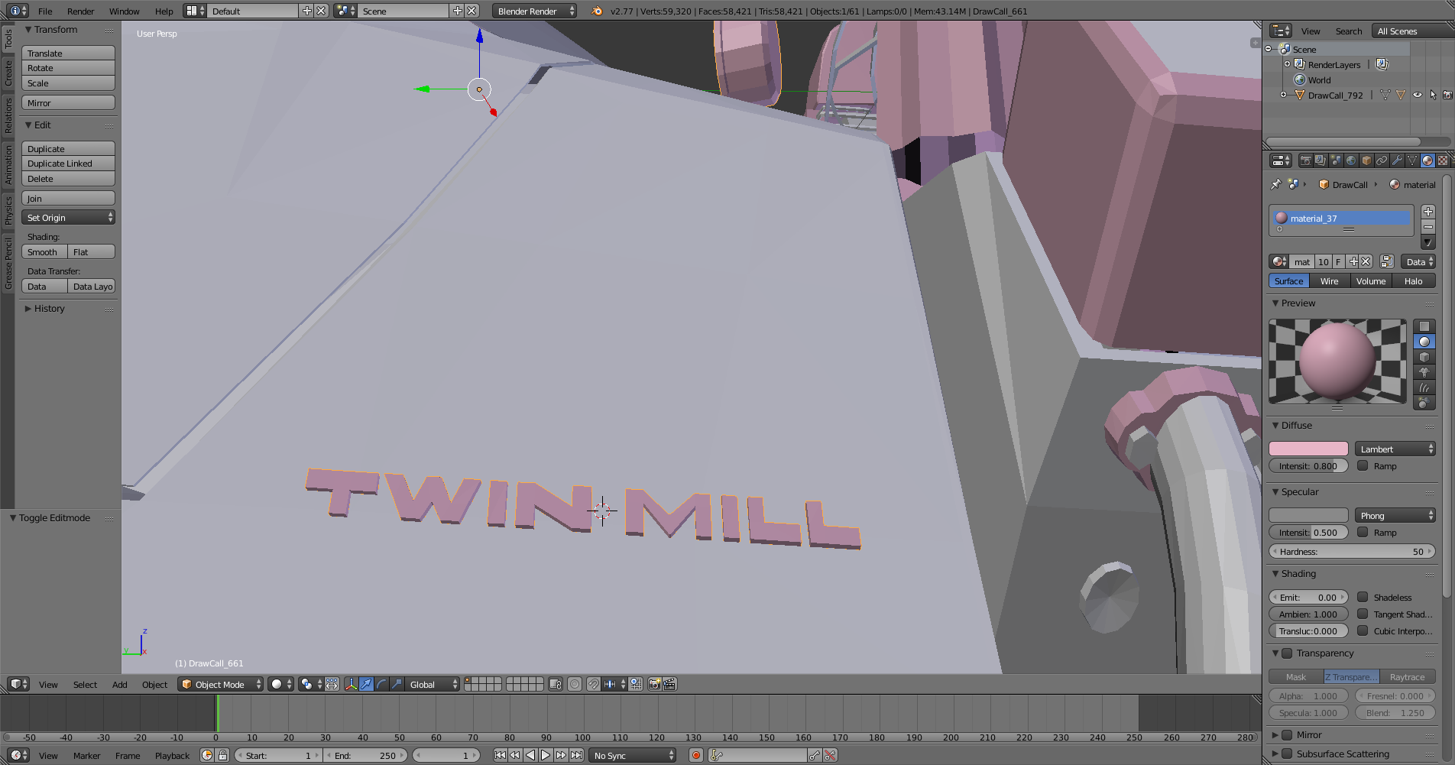The image size is (1455, 765).
Task: Toggle selectability arrow for DrawCall_792
Action: pyautogui.click(x=1433, y=95)
